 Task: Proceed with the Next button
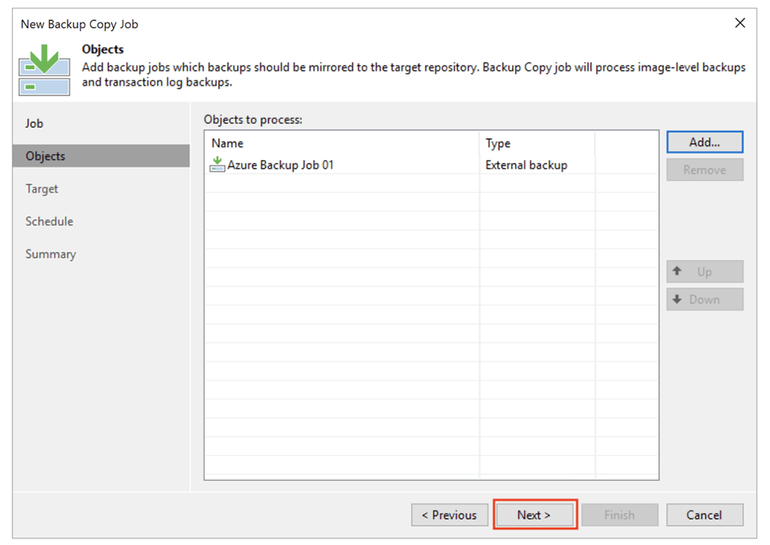535,515
